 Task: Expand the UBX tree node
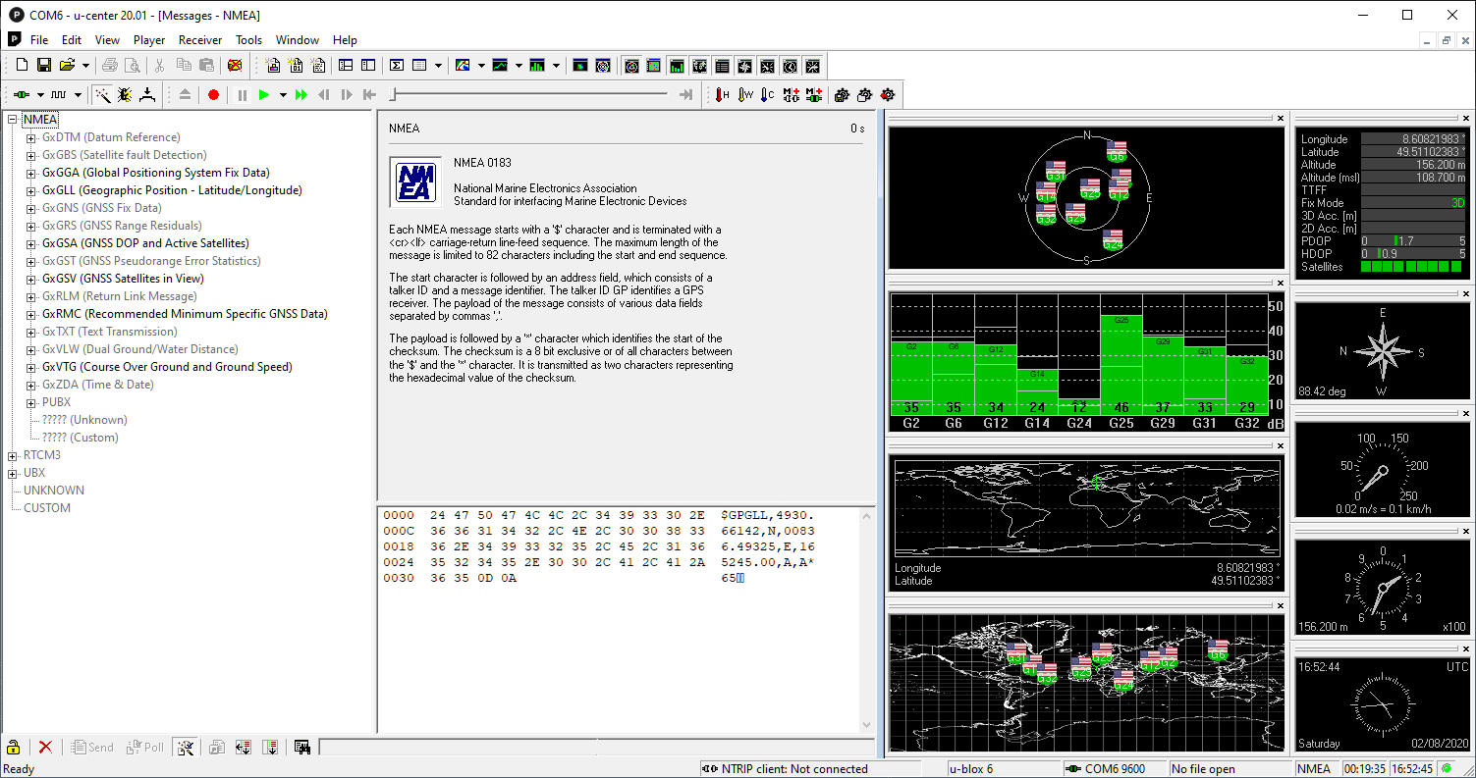click(x=14, y=473)
